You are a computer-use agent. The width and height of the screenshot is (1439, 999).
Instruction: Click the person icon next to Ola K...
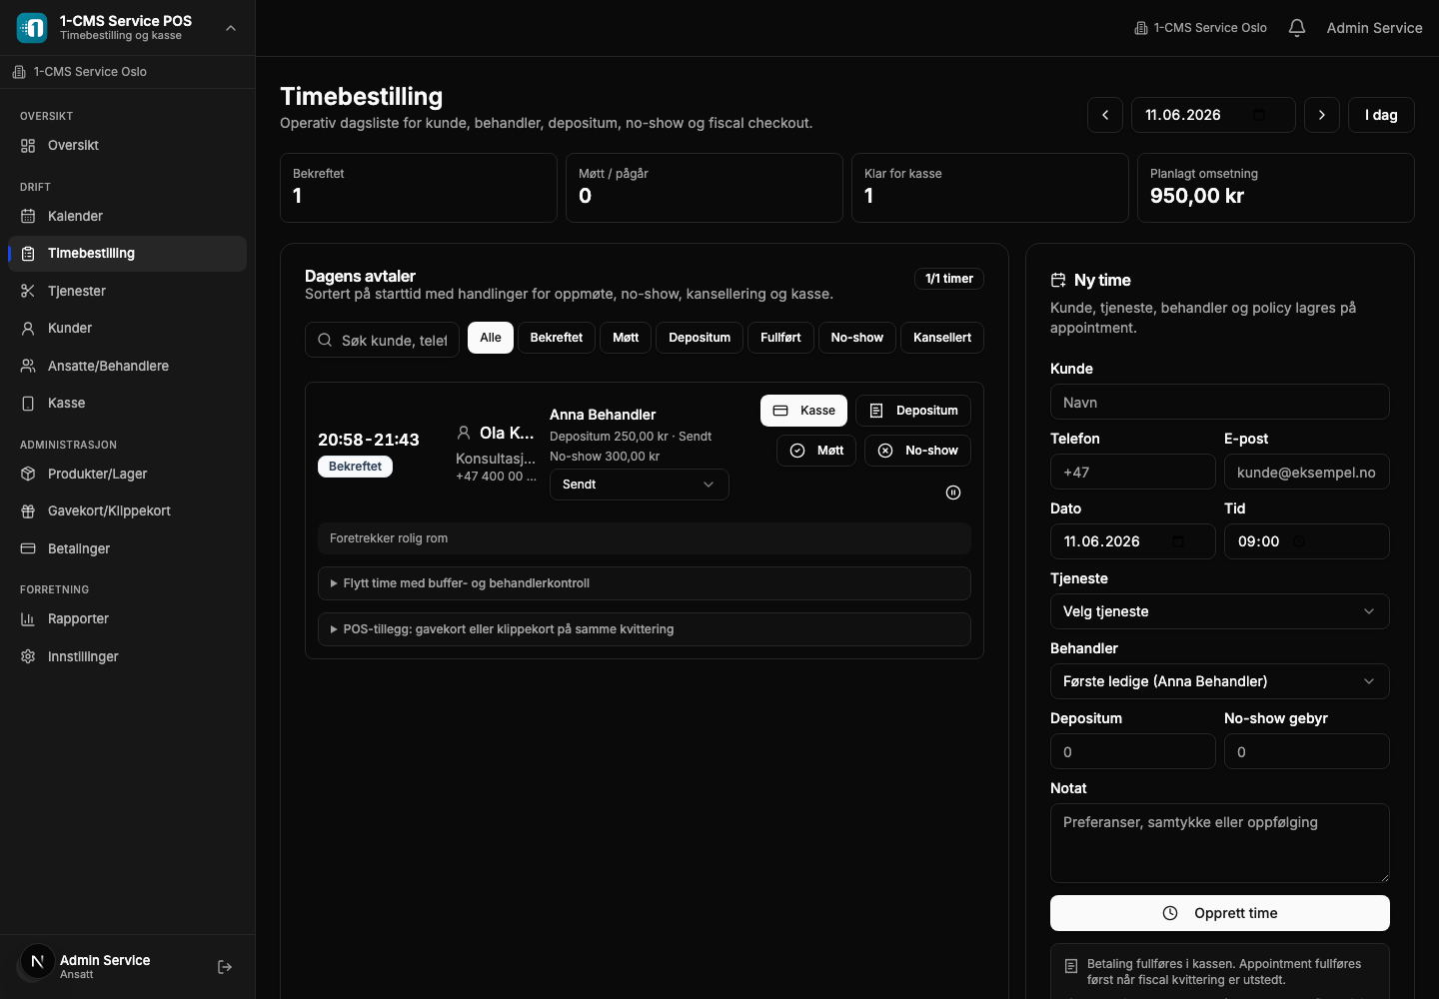coord(464,433)
